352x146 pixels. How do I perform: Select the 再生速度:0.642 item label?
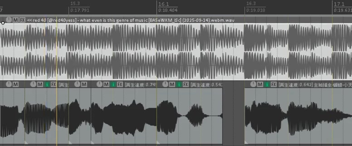tap(296, 85)
